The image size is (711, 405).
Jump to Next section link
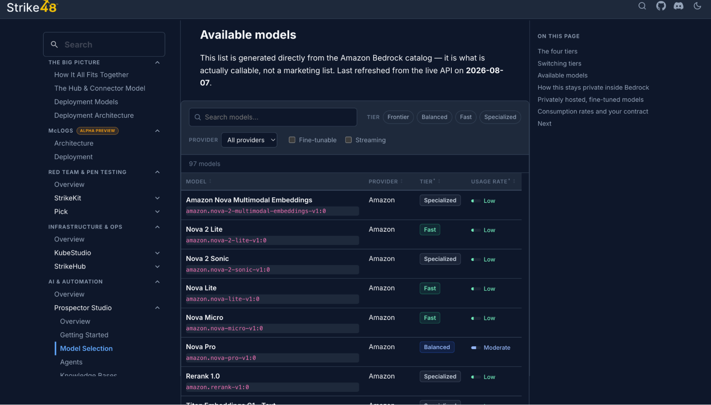click(545, 123)
